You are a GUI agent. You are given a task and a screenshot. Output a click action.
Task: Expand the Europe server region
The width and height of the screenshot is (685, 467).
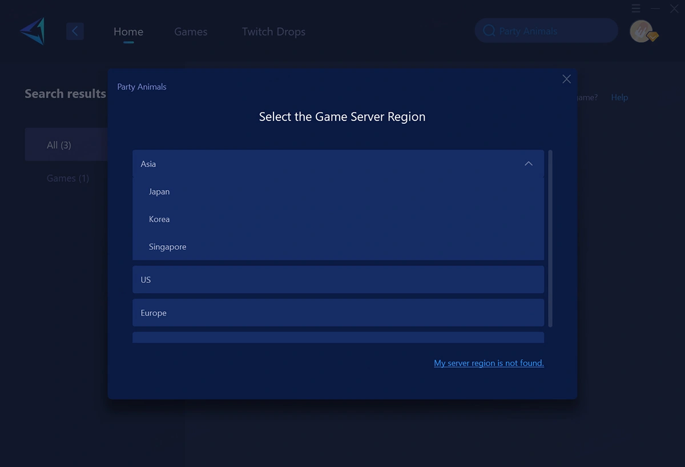[338, 312]
